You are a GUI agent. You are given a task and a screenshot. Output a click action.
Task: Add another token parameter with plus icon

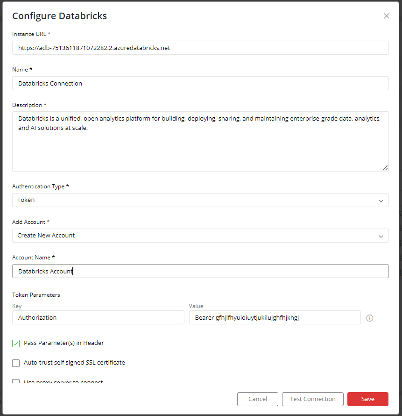point(370,318)
